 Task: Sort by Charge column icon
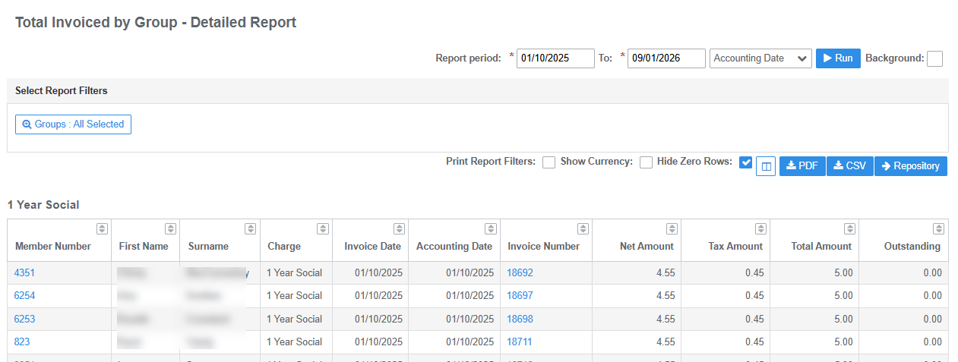click(322, 228)
